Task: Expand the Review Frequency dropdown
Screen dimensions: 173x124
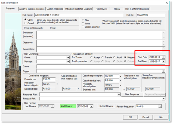Action: (x=160, y=106)
